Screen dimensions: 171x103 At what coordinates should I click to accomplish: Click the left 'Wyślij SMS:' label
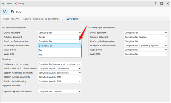[x=9, y=54]
